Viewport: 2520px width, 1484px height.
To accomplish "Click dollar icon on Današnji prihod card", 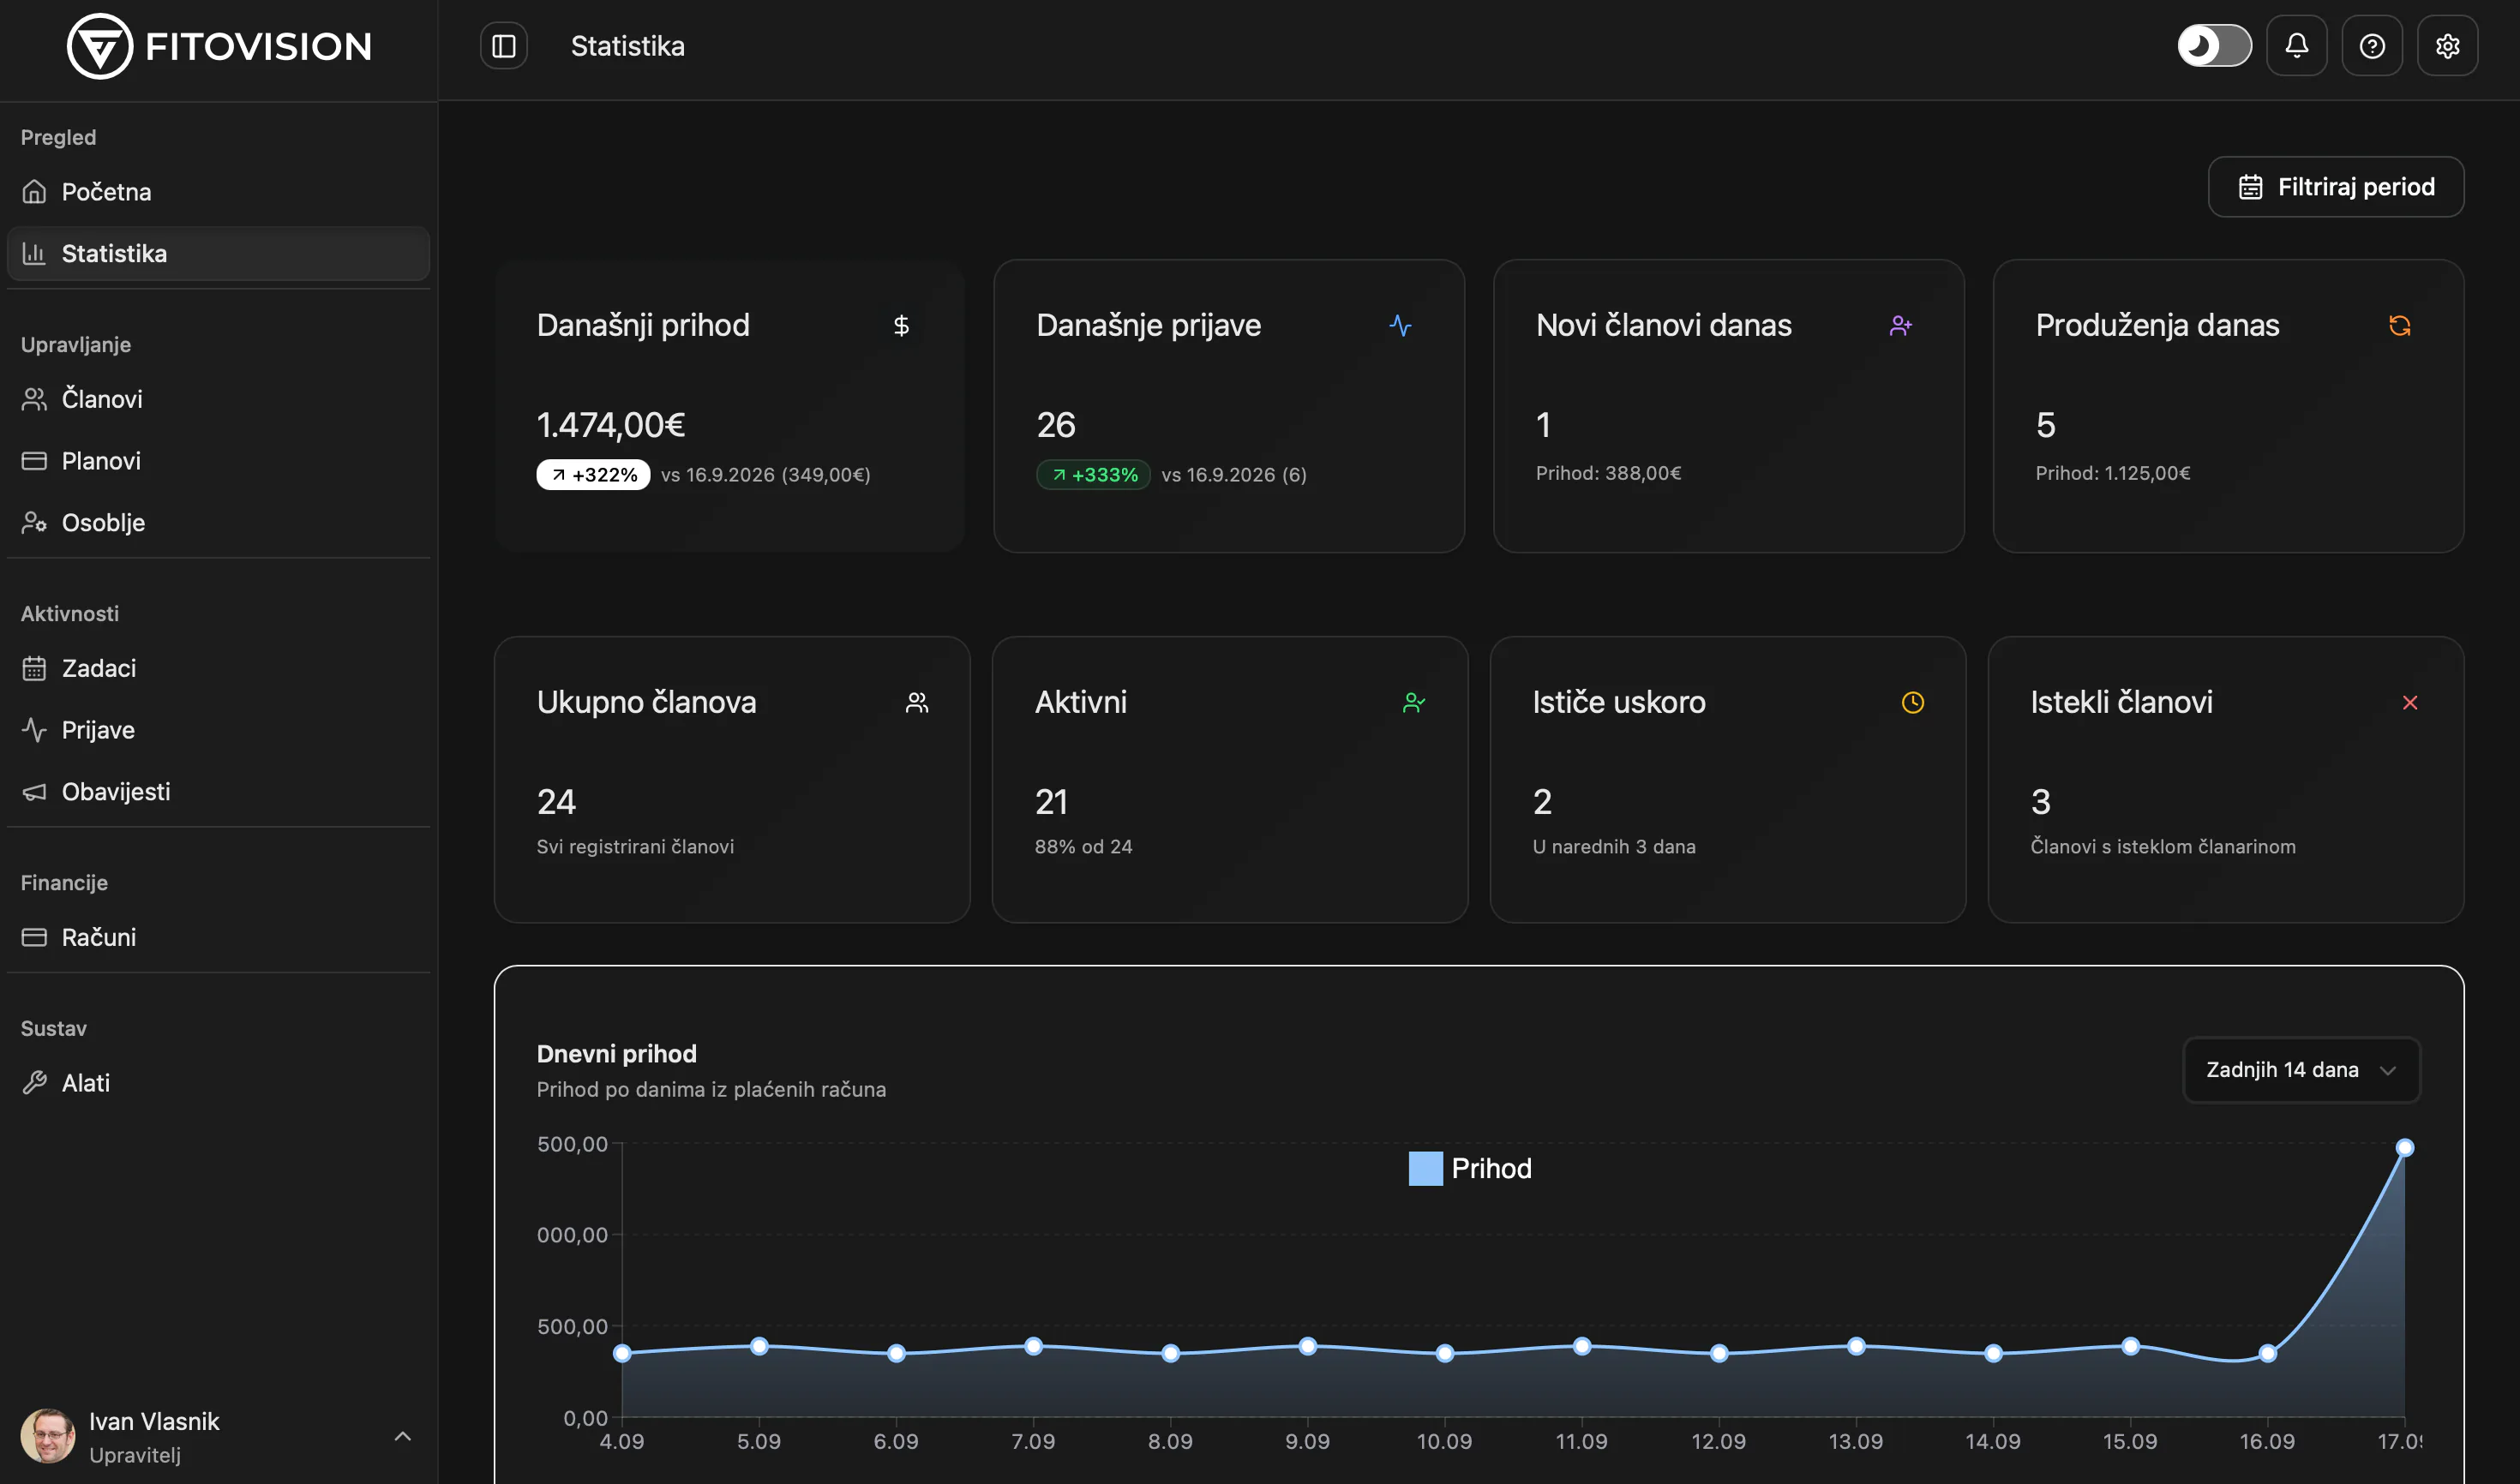I will tap(900, 326).
